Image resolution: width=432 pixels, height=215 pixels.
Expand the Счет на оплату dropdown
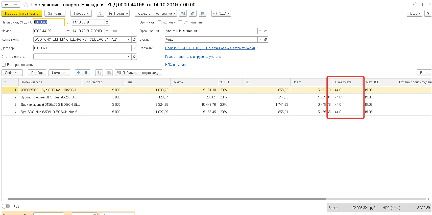point(129,57)
